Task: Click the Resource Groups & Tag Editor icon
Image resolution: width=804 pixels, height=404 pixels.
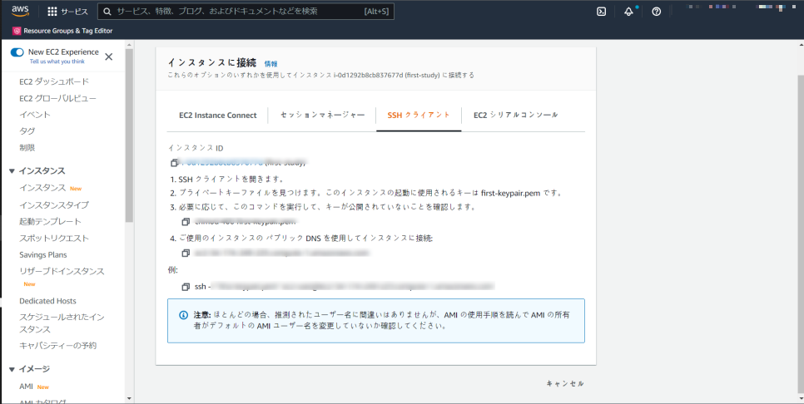Action: tap(17, 31)
